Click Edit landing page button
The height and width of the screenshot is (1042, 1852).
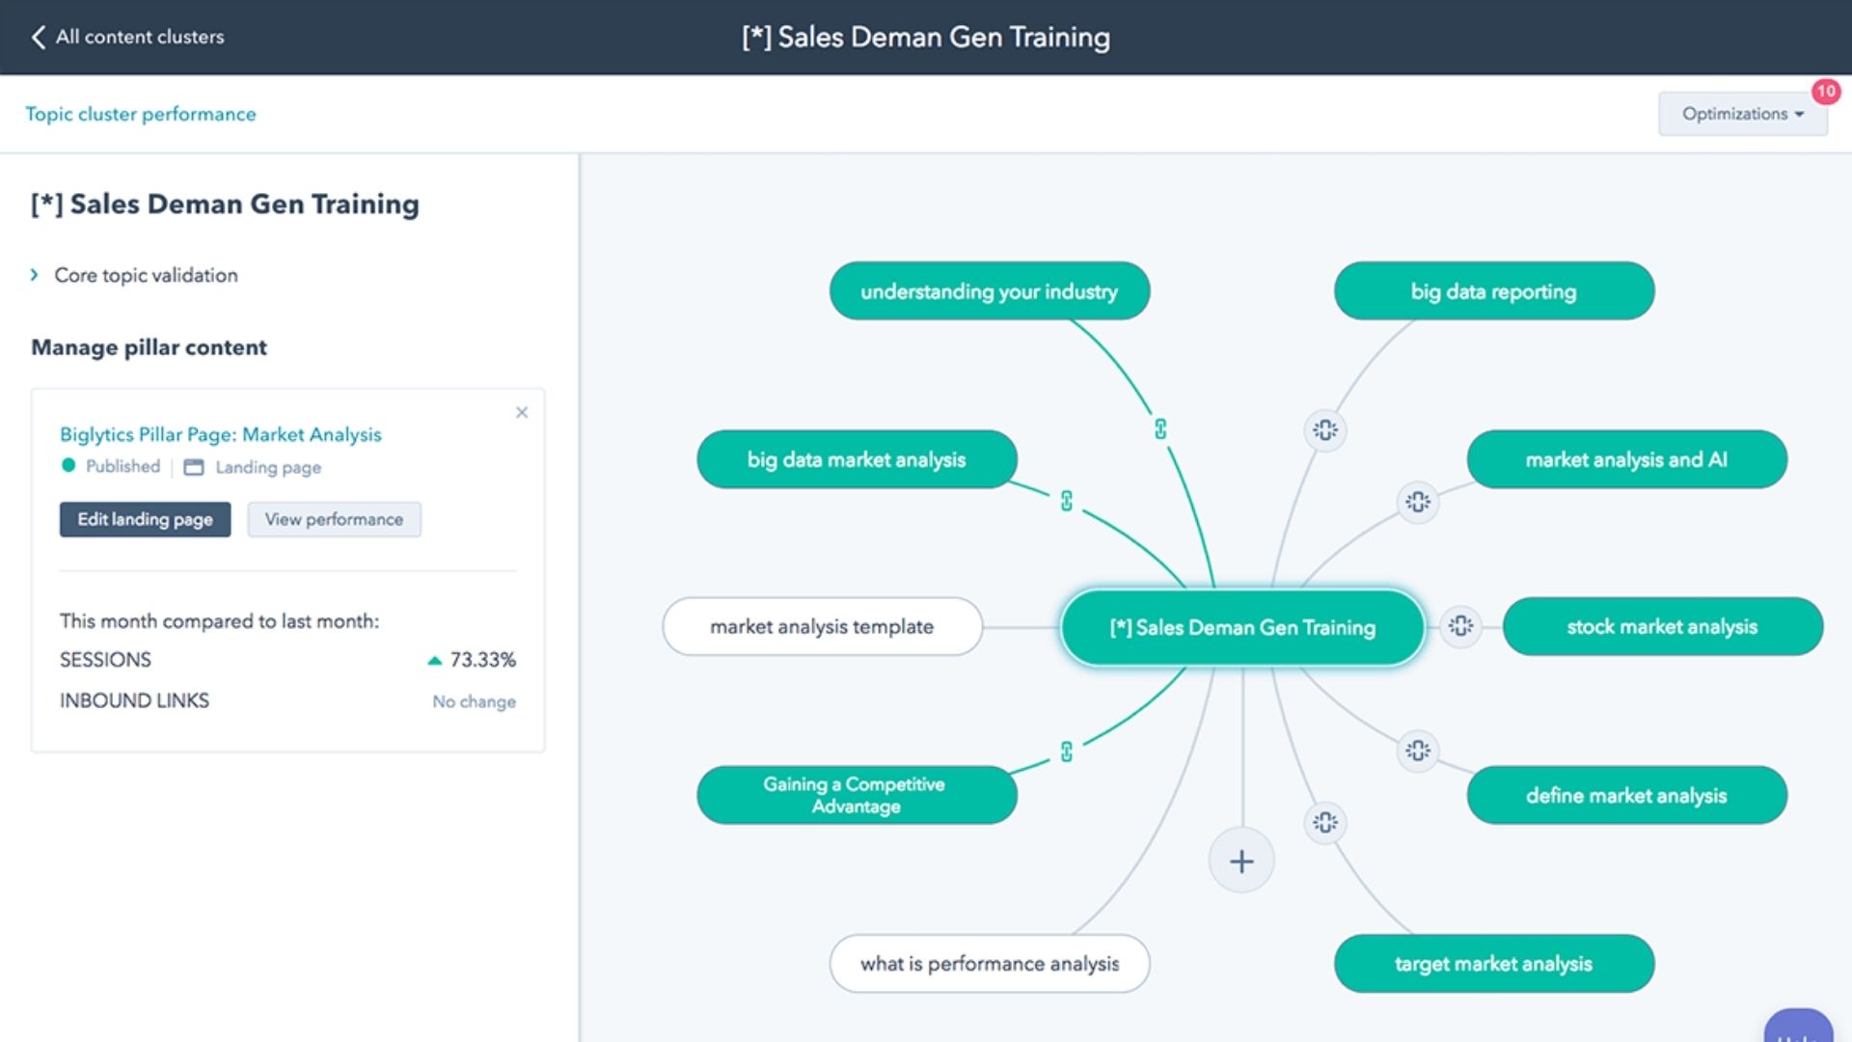pos(144,519)
